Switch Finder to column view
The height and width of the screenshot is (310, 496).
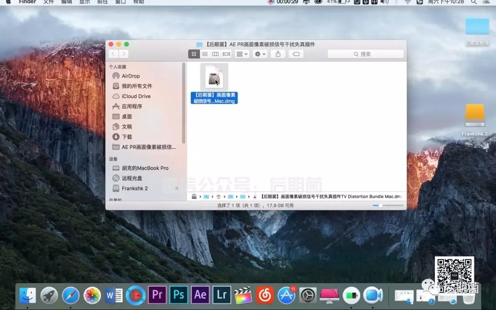215,54
